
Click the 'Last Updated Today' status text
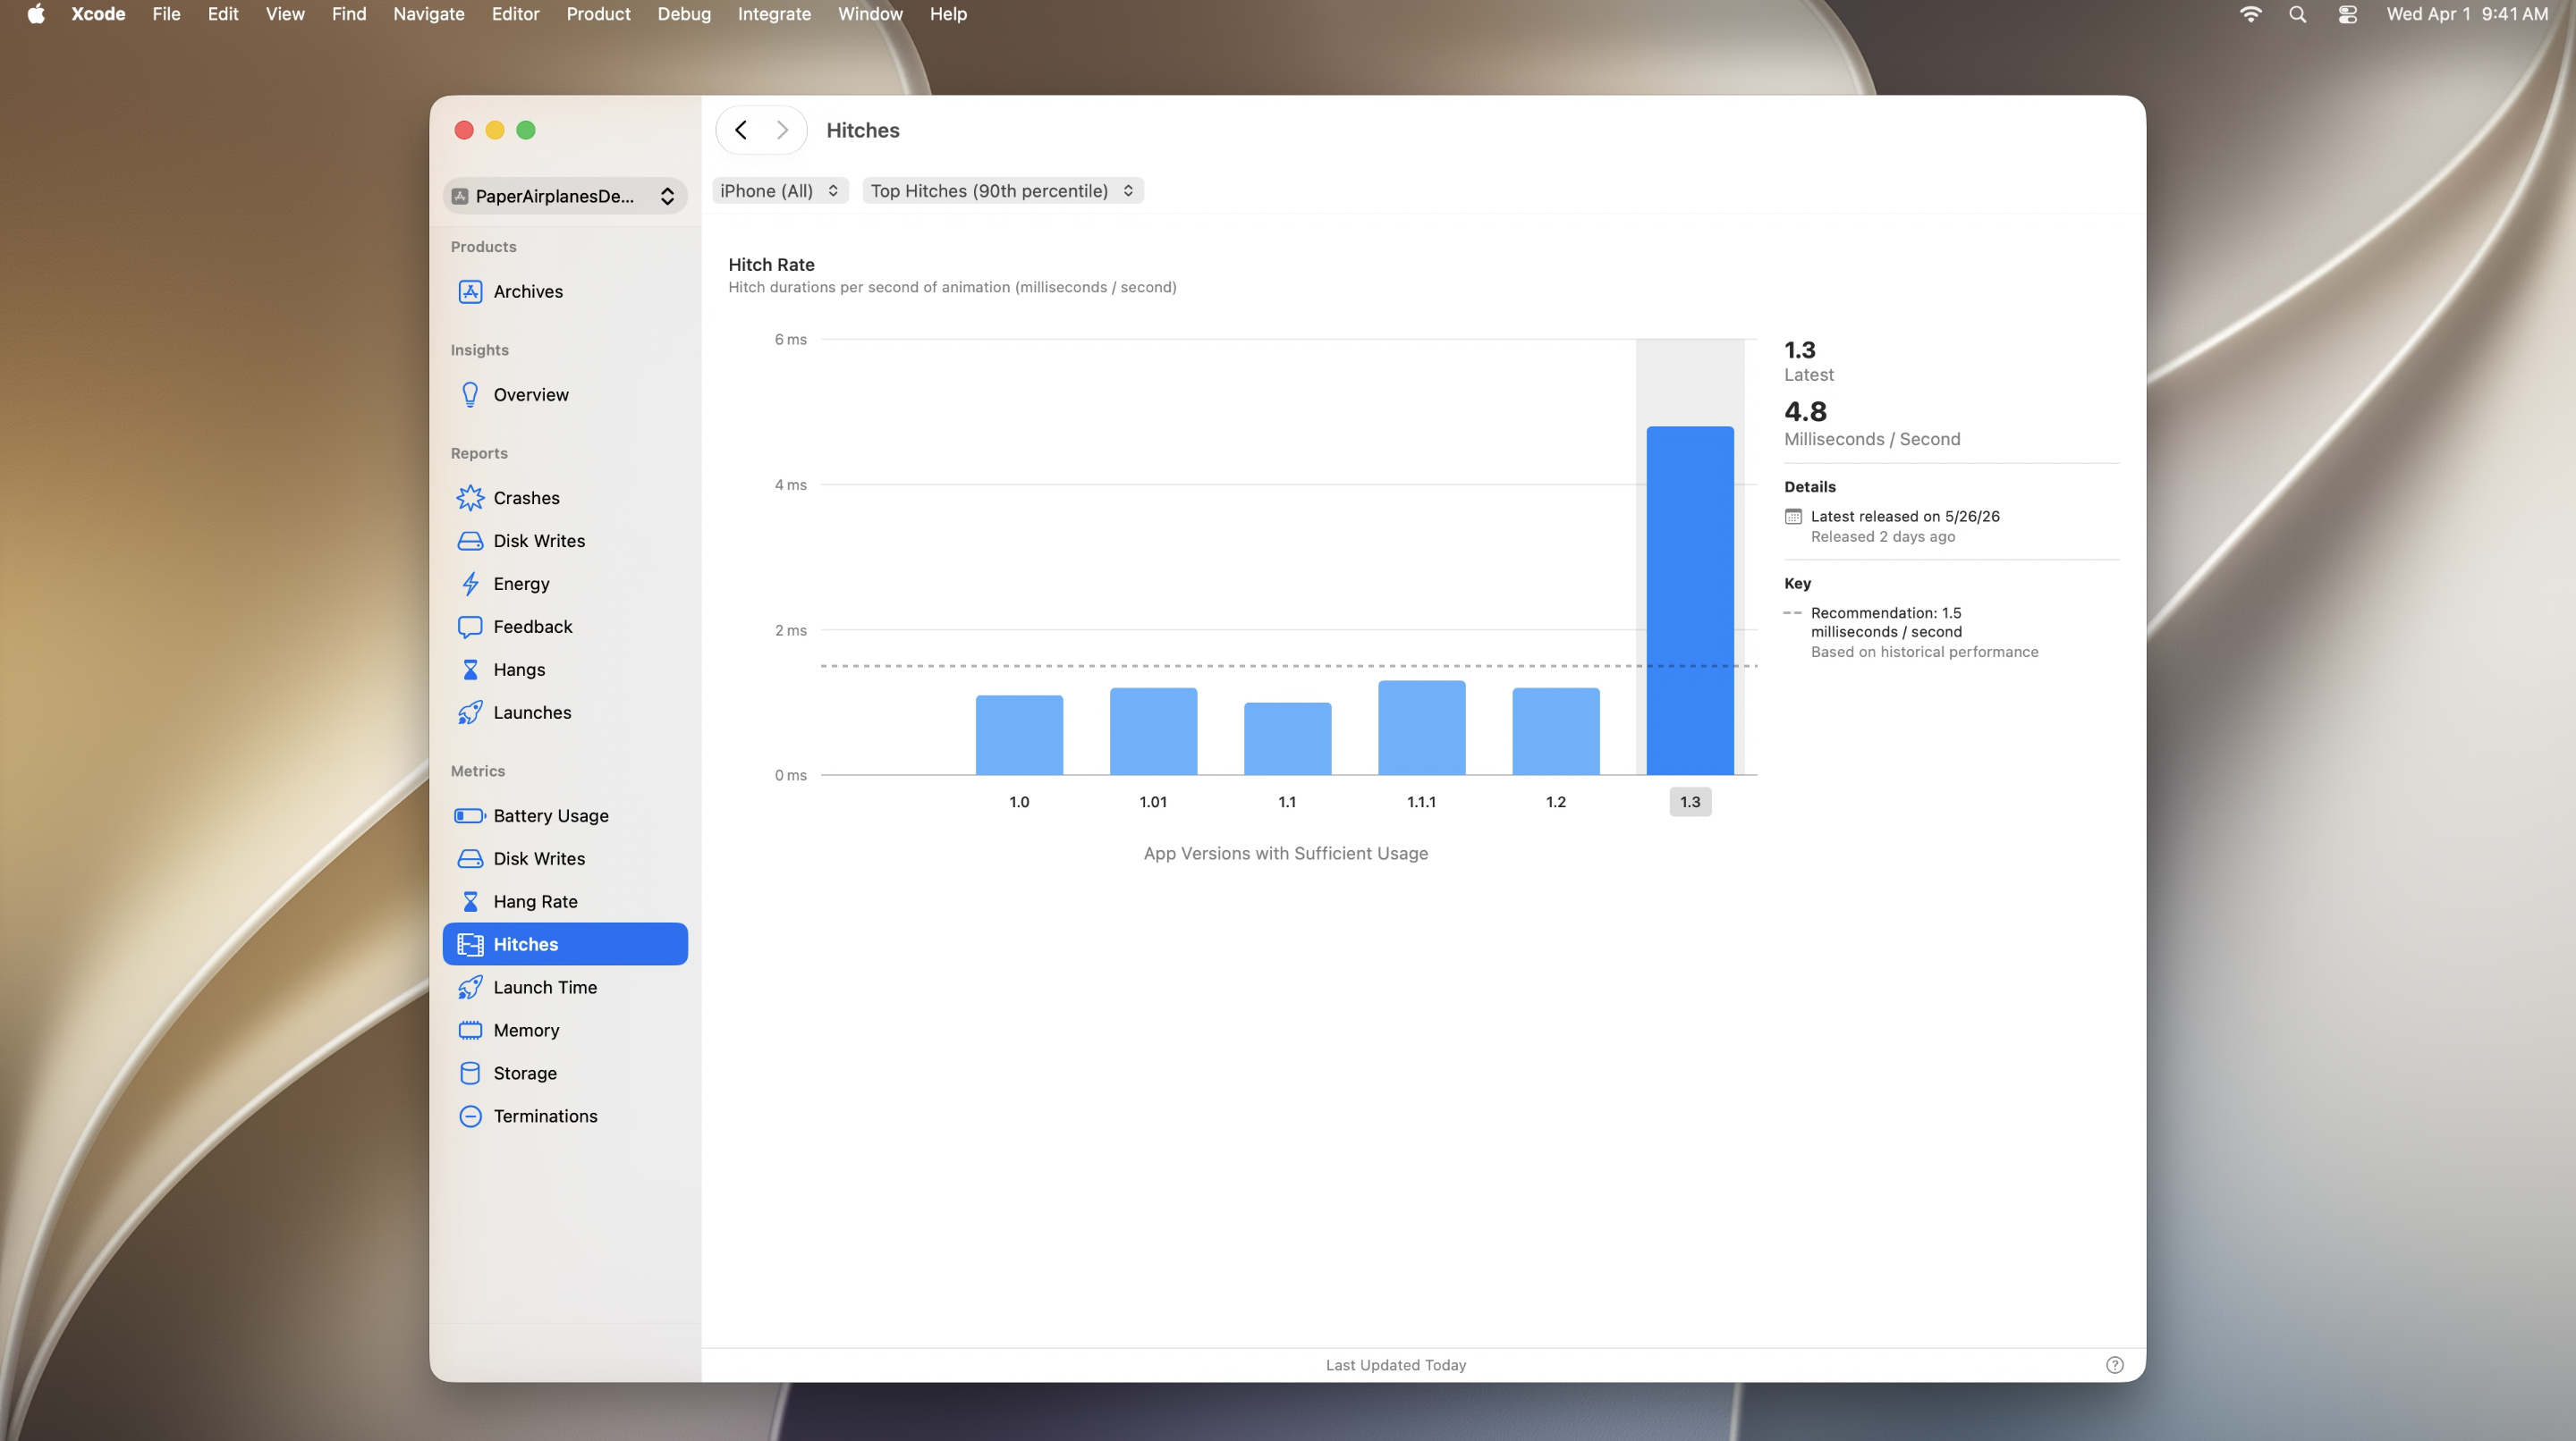1395,1364
